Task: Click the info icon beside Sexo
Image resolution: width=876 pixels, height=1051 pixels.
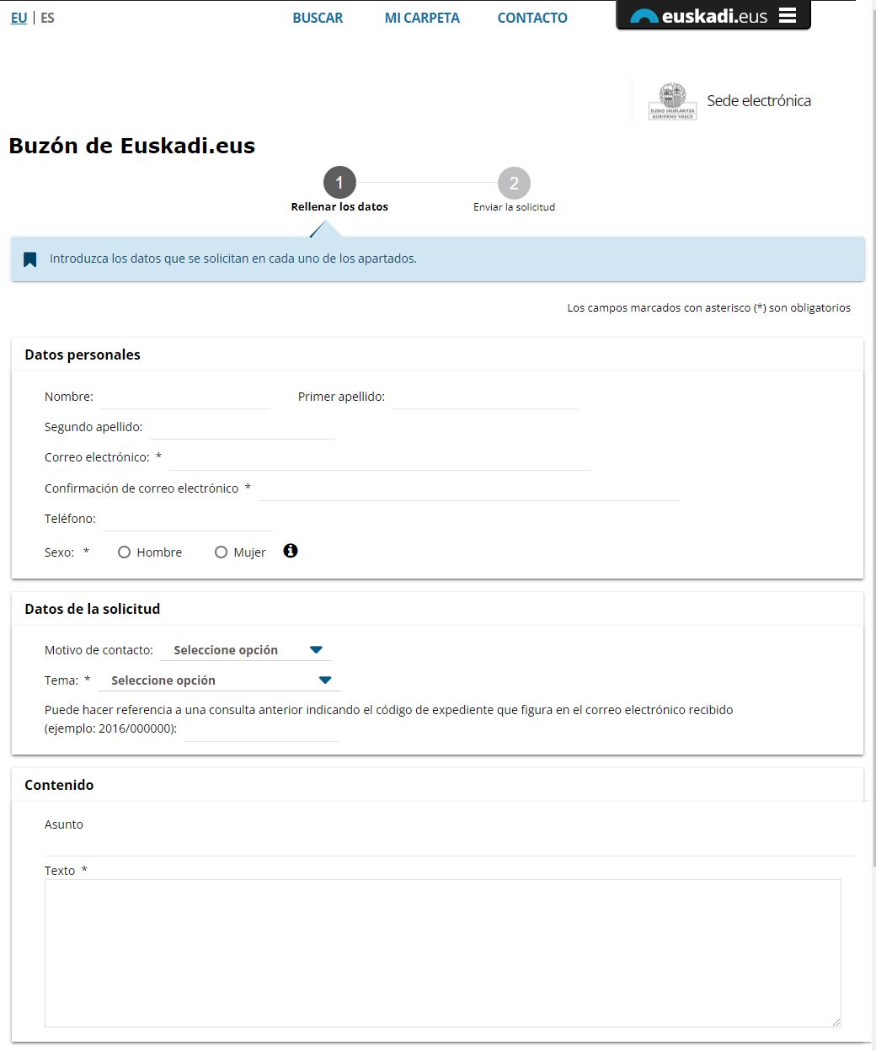Action: (x=291, y=551)
